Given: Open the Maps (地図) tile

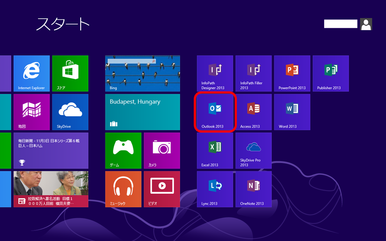Looking at the screenshot, I should pos(31,112).
